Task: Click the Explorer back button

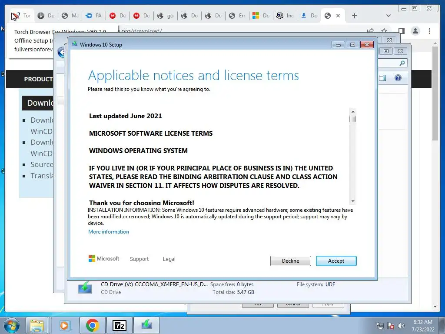Action: pyautogui.click(x=61, y=52)
